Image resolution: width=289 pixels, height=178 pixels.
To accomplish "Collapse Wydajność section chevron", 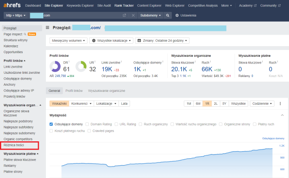I will pos(282,115).
